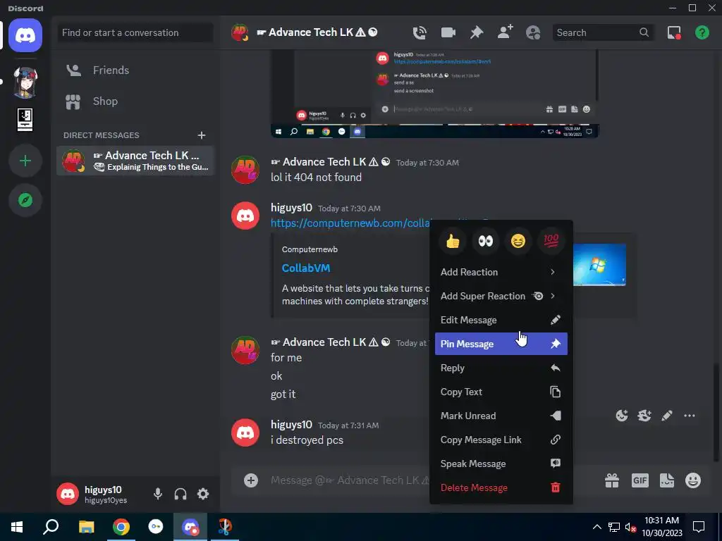This screenshot has height=541, width=722.
Task: Send a gift icon in message bar
Action: [612, 480]
